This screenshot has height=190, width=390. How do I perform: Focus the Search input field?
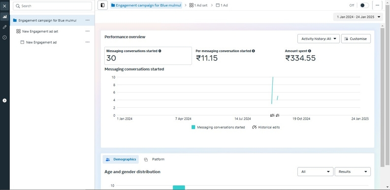[53, 6]
